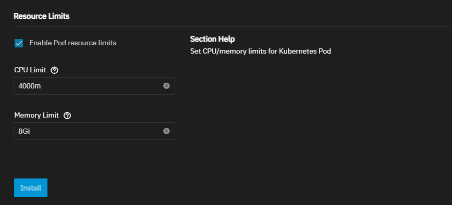452x205 pixels.
Task: Place cursor after the 4000m value
Action: tap(41, 86)
